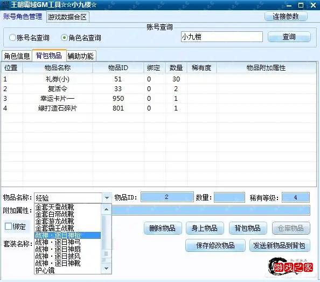
Task: Click the 物品附加属性 column header
Action: [x=266, y=68]
